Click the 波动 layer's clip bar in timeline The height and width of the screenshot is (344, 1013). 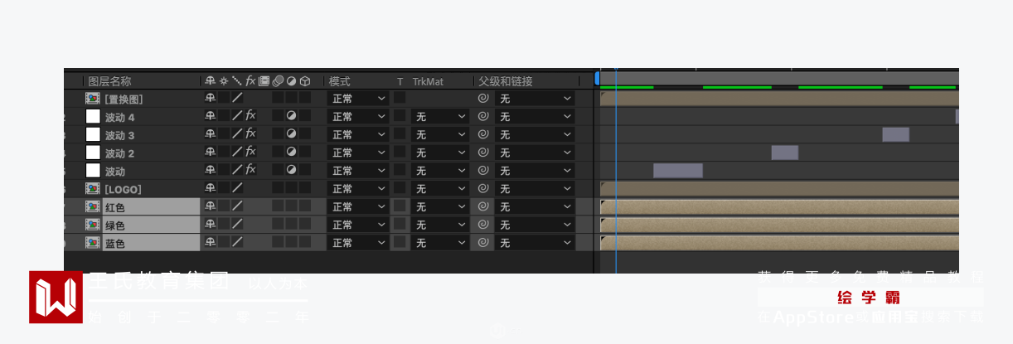coord(677,171)
